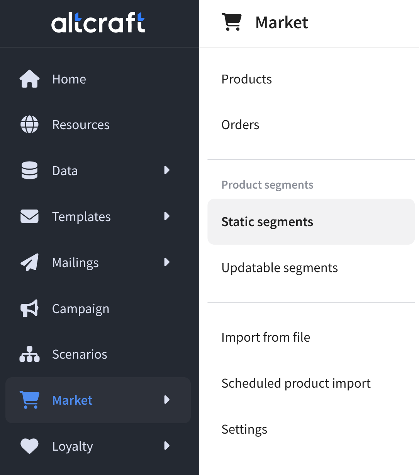Screen dimensions: 419x475
Task: Open Products in Market menu
Action: (x=246, y=79)
